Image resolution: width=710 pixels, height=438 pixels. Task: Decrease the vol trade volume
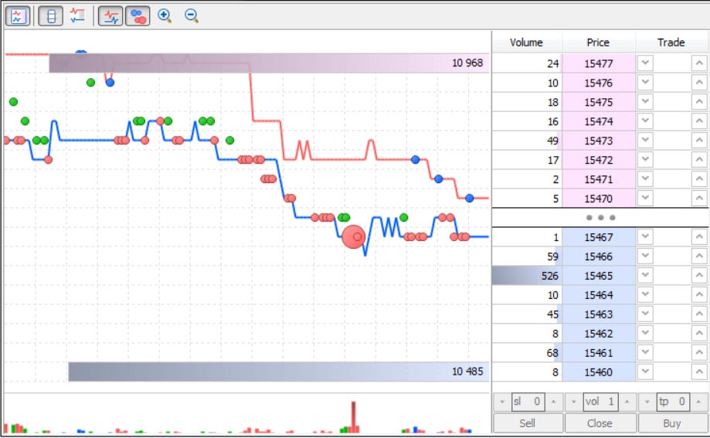tap(574, 402)
